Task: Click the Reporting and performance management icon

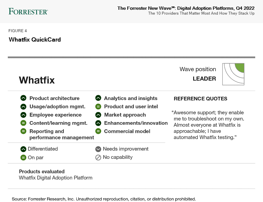Action: click(23, 131)
